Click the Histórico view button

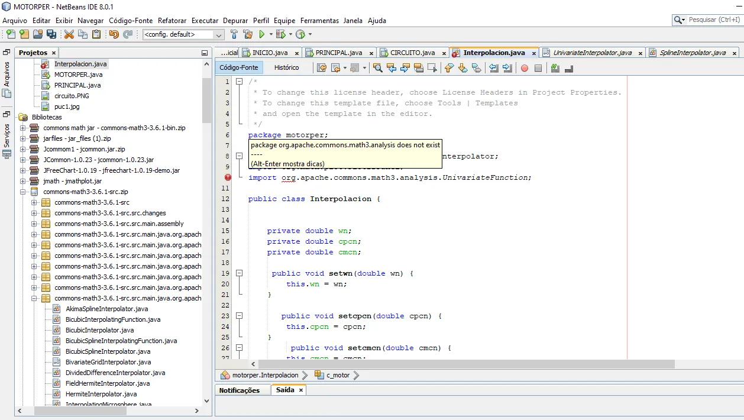point(286,67)
